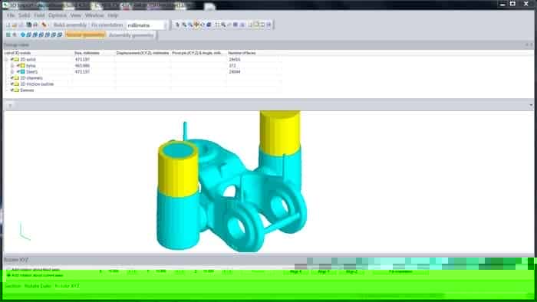This screenshot has width=537, height=302.
Task: Click the Fix orientation toolbar button
Action: point(107,25)
